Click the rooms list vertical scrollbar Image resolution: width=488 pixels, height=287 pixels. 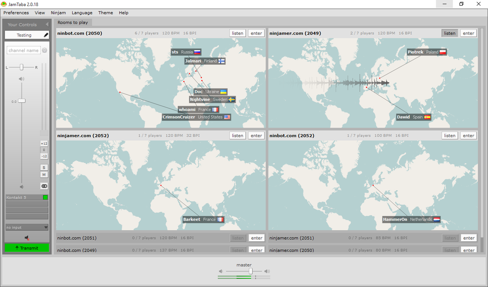[482, 133]
